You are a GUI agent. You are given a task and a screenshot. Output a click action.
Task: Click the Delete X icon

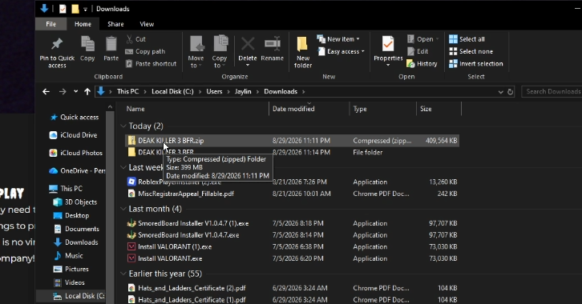click(248, 44)
